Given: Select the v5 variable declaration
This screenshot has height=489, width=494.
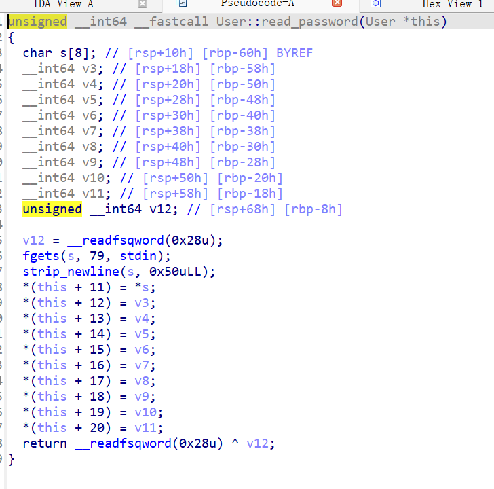Looking at the screenshot, I should 62,100.
